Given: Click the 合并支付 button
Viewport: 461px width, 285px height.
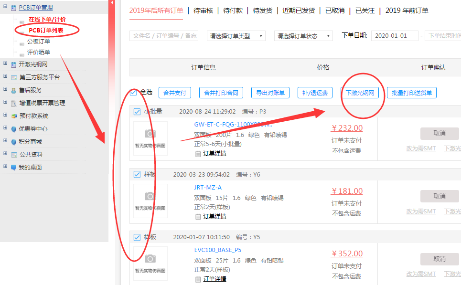Looking at the screenshot, I should click(x=174, y=93).
